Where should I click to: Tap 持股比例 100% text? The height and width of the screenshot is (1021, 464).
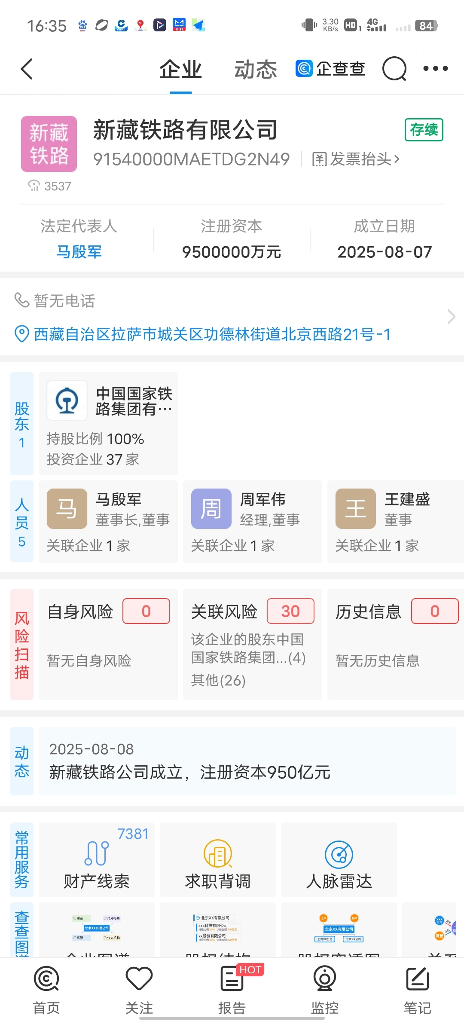point(95,439)
